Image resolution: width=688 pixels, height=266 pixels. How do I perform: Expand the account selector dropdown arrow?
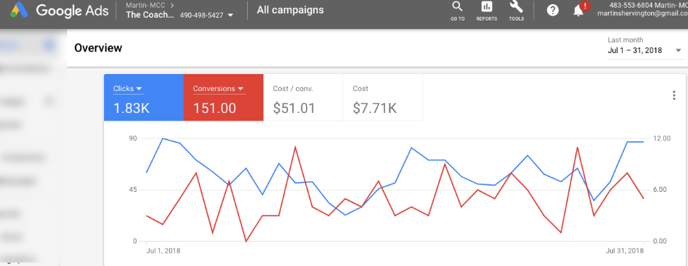(231, 16)
